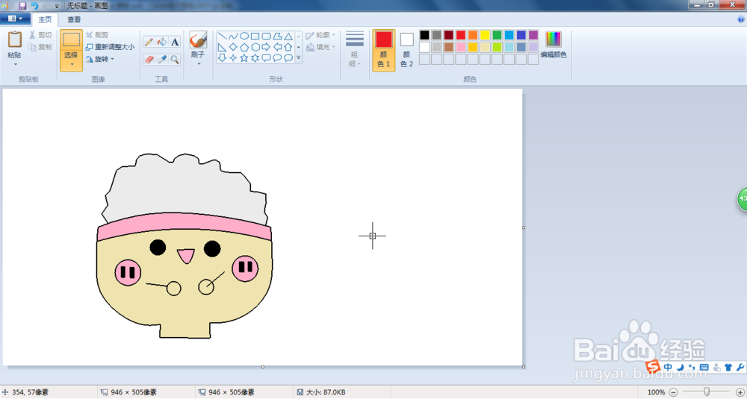Screen dimensions: 747x399
Task: Click the Save icon in quick access toolbar
Action: pyautogui.click(x=22, y=6)
